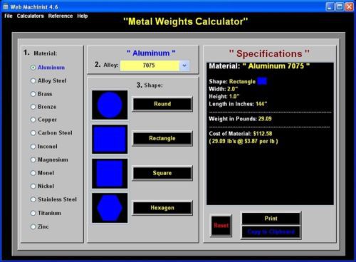Pick Stainless Steel material
The image size is (356, 262).
54,199
